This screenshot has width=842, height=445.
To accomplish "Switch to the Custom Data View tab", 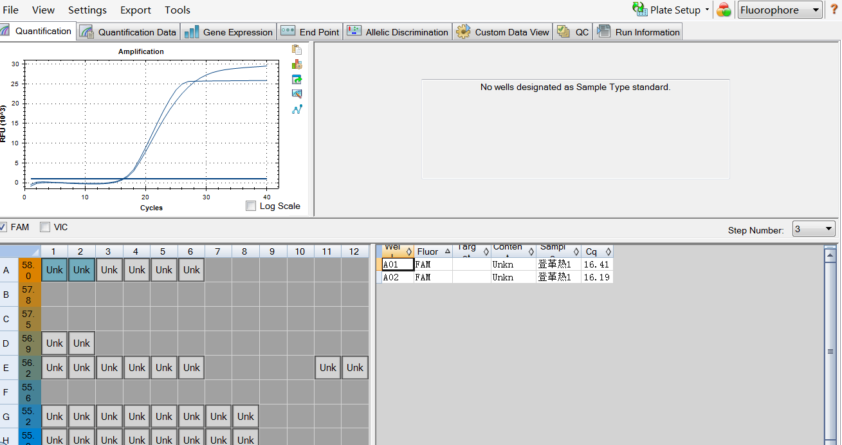I will (502, 32).
